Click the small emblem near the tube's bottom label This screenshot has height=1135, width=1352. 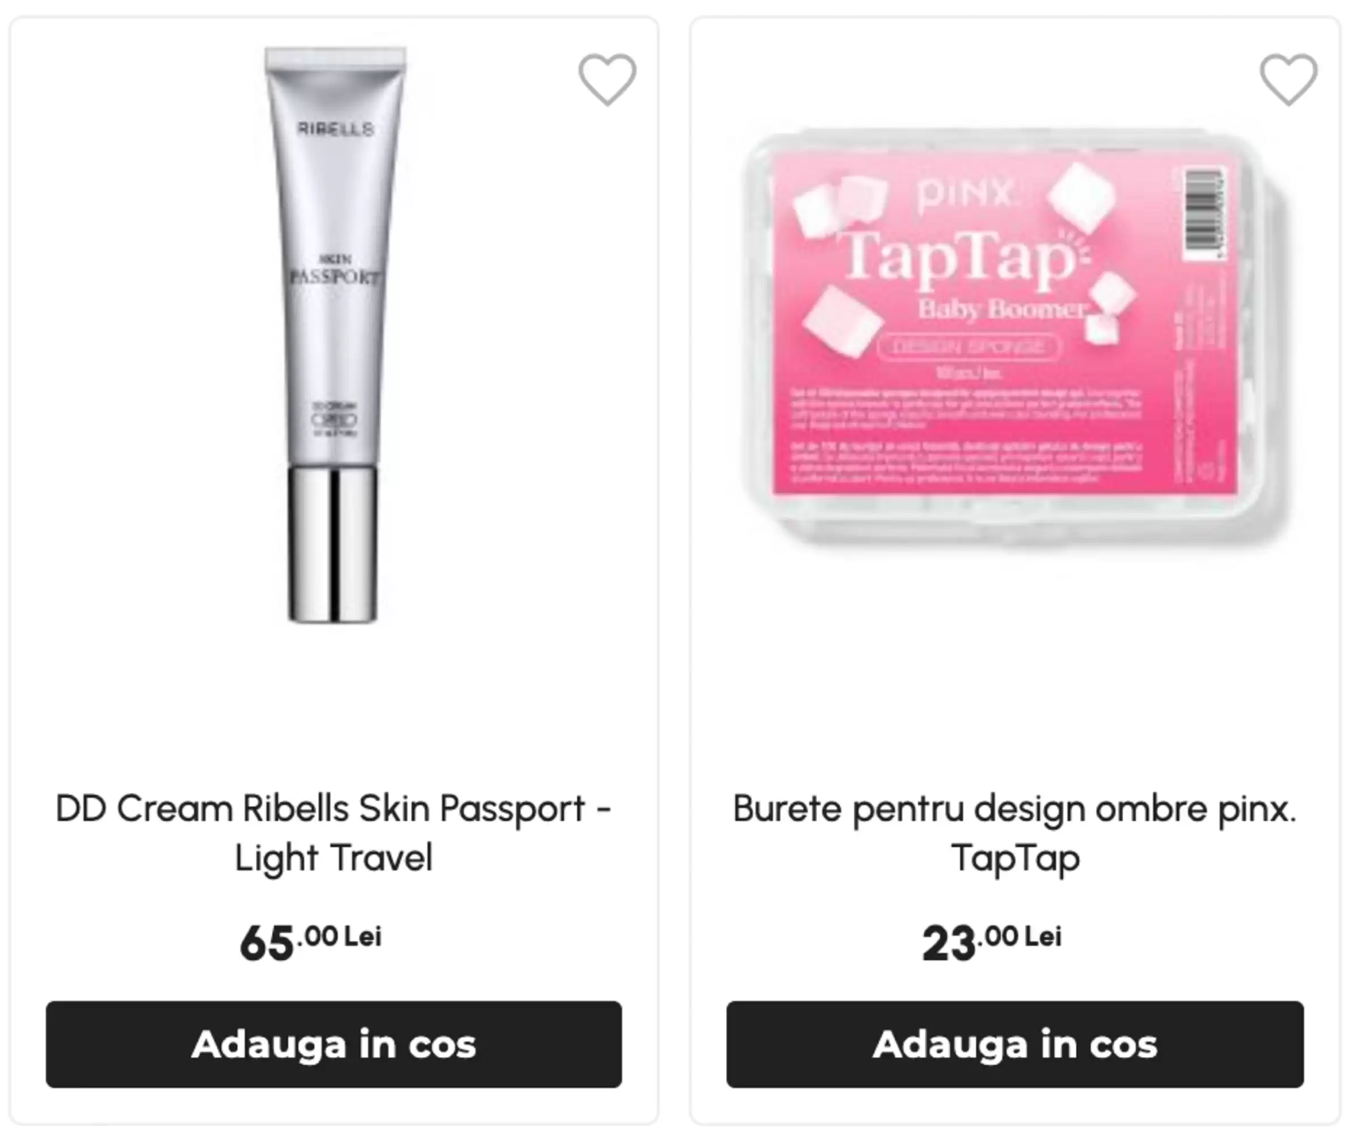point(334,420)
